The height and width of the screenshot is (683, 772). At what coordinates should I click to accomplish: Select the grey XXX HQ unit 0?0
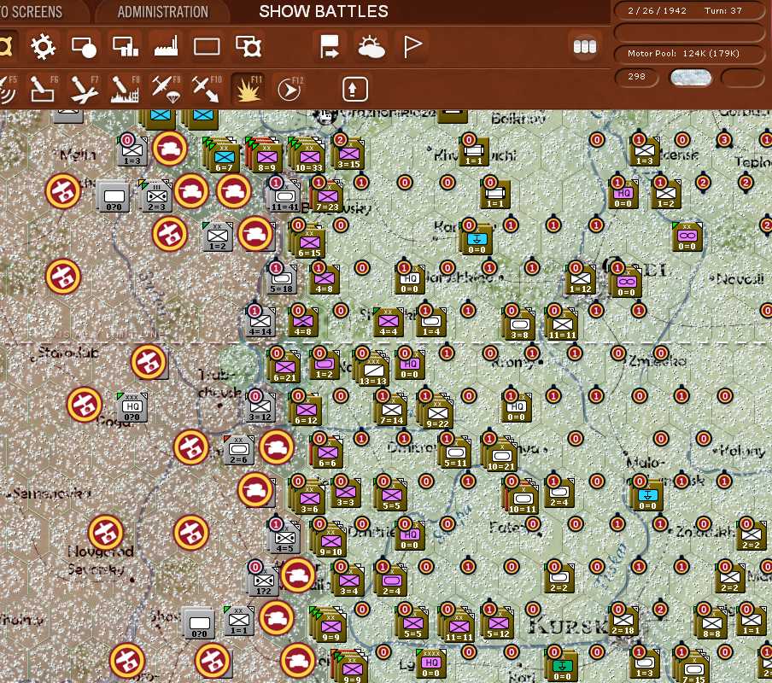pyautogui.click(x=132, y=408)
